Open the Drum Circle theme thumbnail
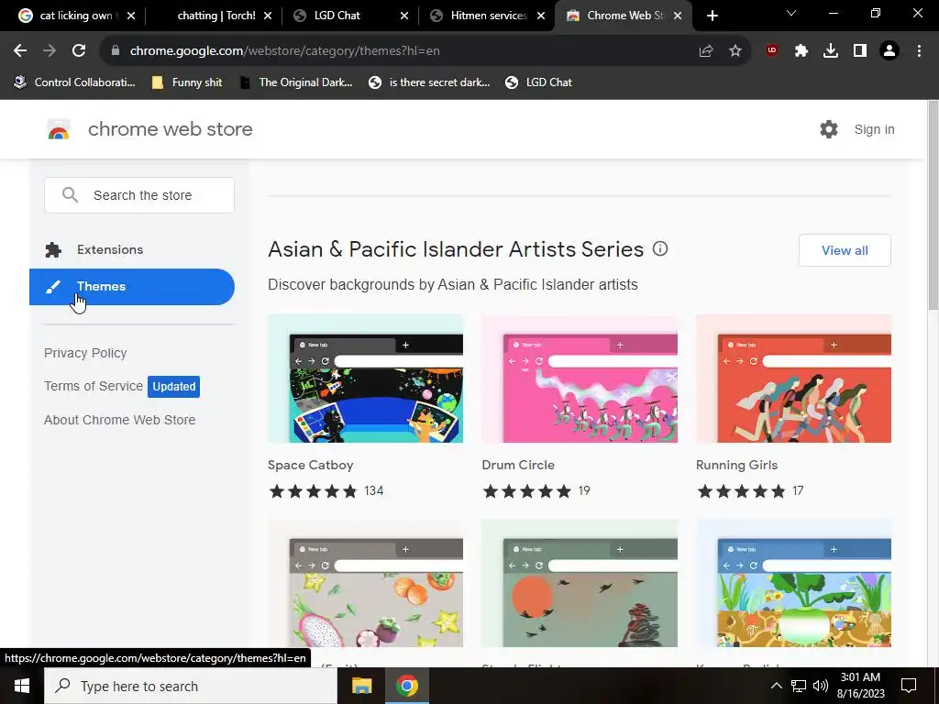This screenshot has width=939, height=704. 580,379
